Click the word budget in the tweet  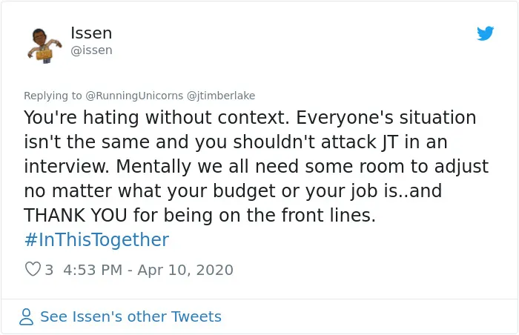(244, 191)
